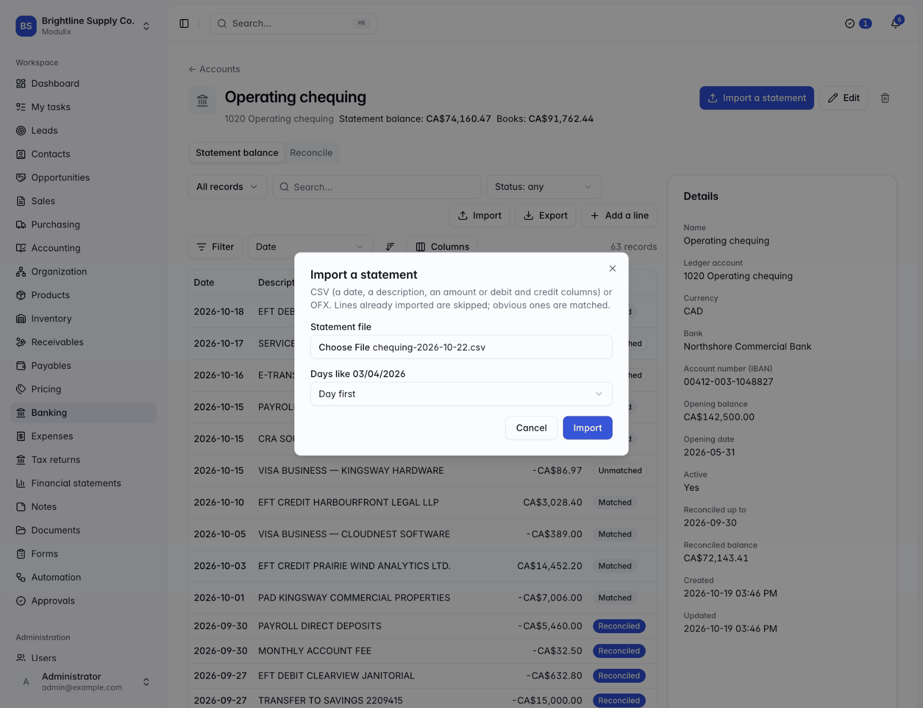The width and height of the screenshot is (923, 708).
Task: Select EFT CREDIT PRAIRIE WIND ANALYTICS LTD. row
Action: coord(422,566)
